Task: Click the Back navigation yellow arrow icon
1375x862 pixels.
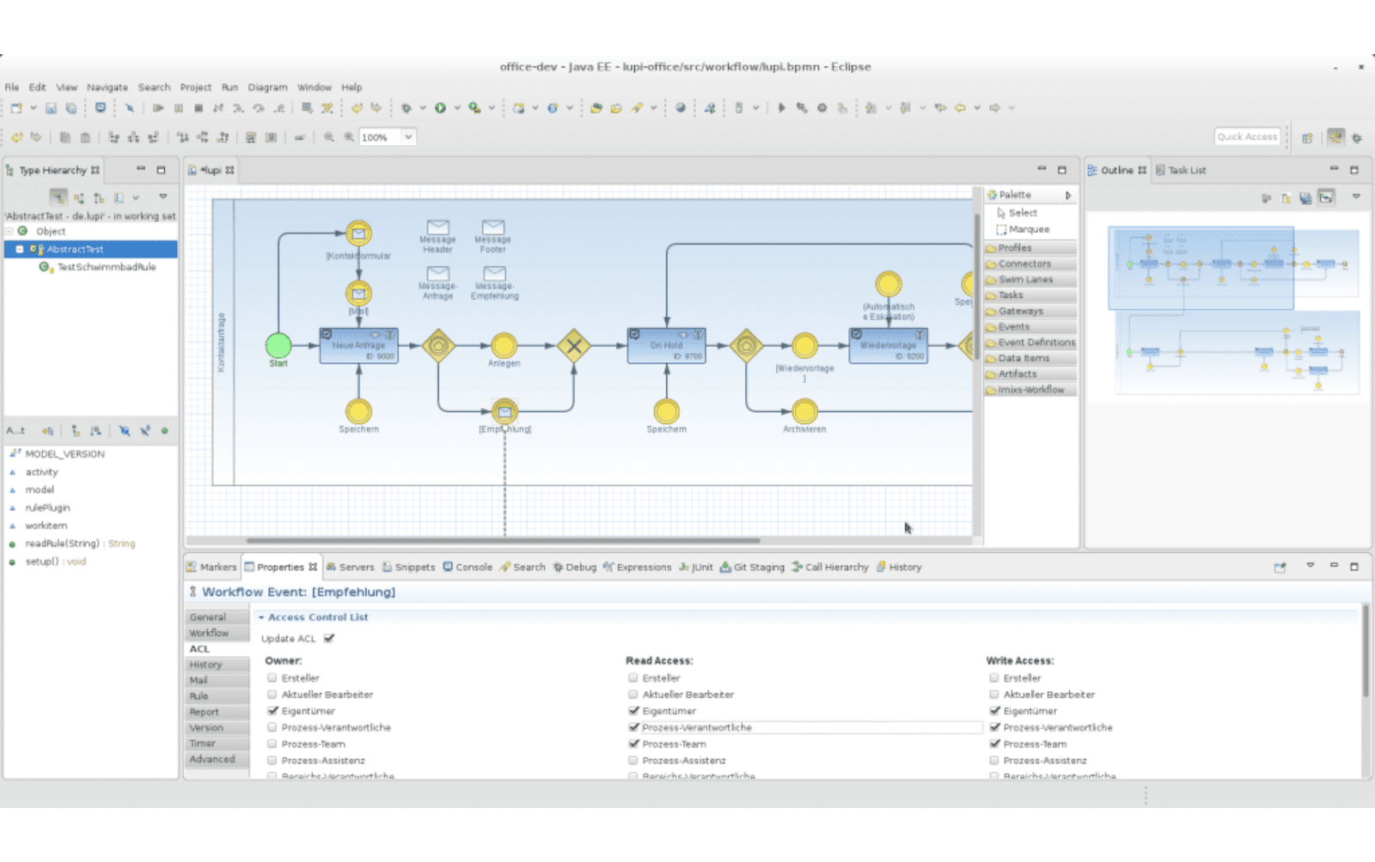Action: tap(960, 108)
